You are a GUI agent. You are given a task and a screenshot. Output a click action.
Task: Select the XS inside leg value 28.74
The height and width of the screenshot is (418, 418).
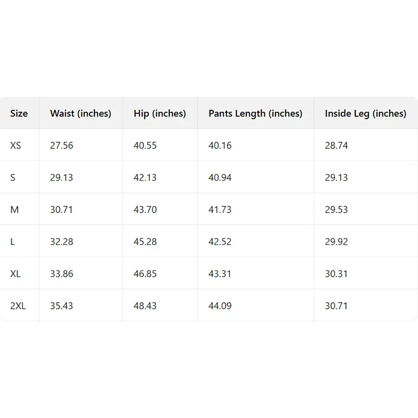[336, 145]
